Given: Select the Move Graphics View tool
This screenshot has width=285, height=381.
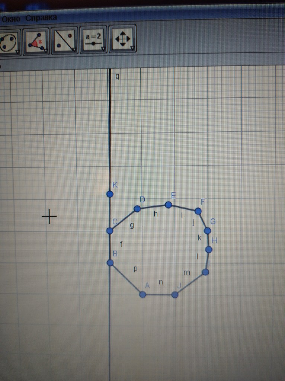Looking at the screenshot, I should (x=122, y=39).
